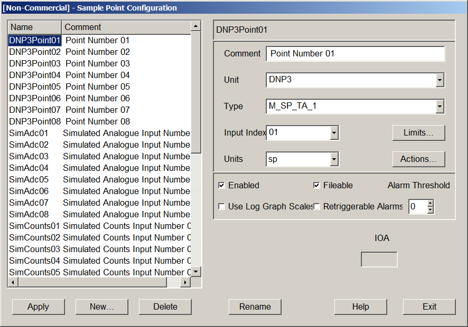
Task: Enable Use Log Graph Scales checkbox
Action: pos(221,207)
